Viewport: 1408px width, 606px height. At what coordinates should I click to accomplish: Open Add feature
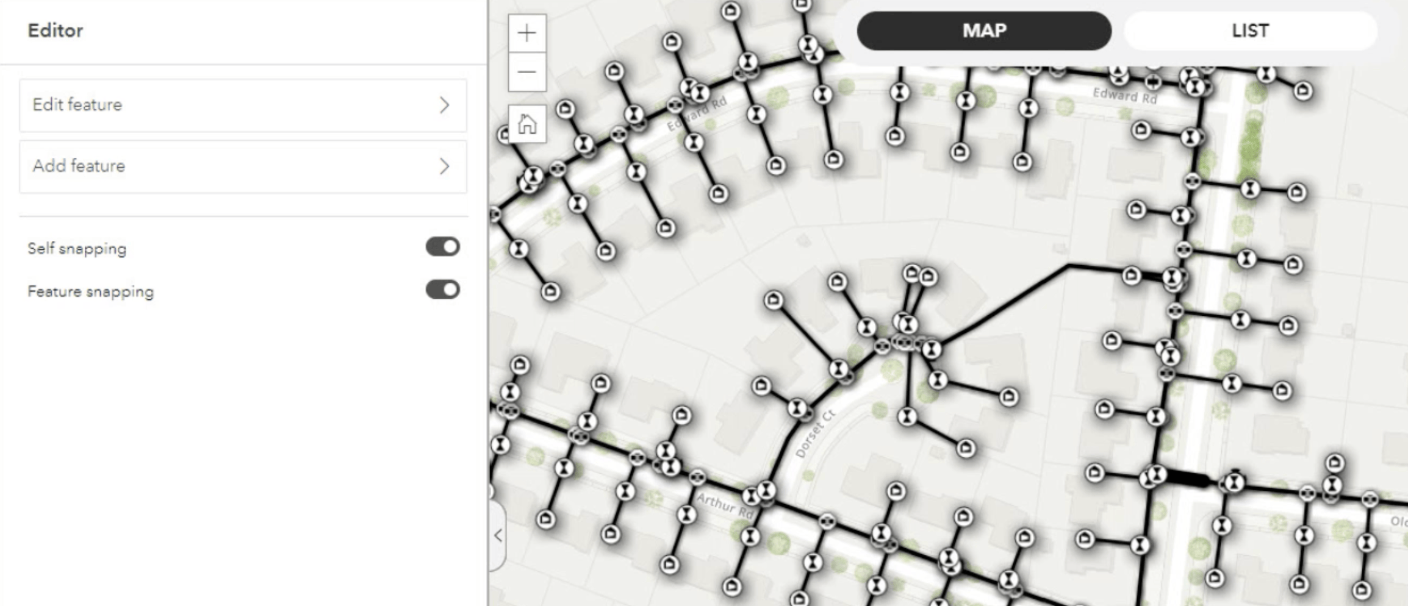[x=243, y=166]
